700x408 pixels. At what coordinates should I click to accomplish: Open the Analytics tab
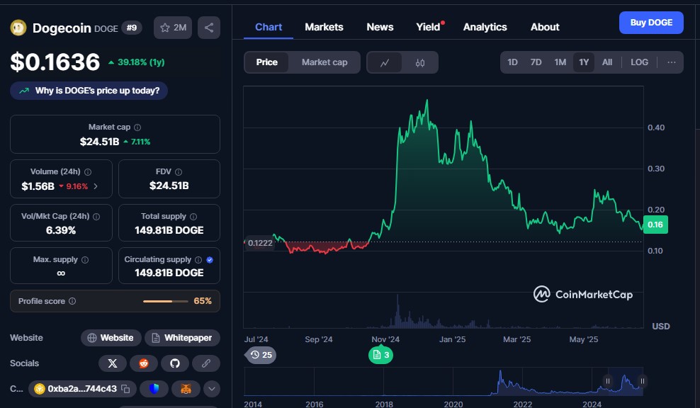point(485,27)
